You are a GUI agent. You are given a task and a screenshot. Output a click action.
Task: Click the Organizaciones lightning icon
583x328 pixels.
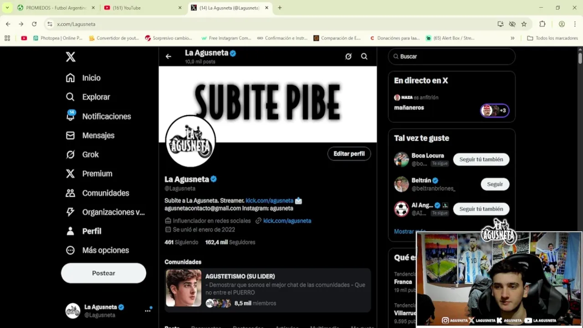point(70,212)
